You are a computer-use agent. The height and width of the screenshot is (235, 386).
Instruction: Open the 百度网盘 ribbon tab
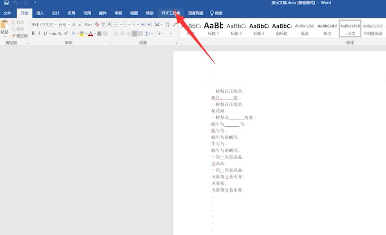(196, 13)
